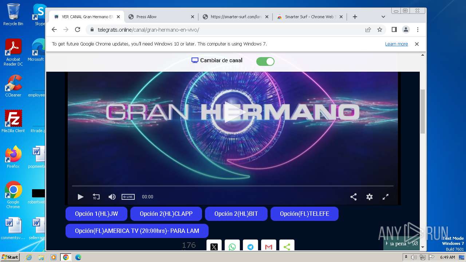Image resolution: width=466 pixels, height=262 pixels.
Task: Select Opción 1(HL)JW stream
Action: (96, 214)
